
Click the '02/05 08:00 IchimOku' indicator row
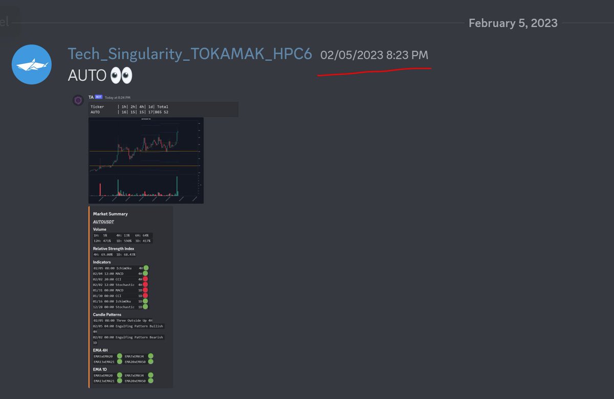point(121,268)
